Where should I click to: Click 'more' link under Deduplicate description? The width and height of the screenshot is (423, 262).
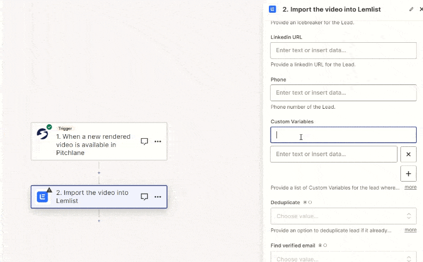(x=410, y=230)
